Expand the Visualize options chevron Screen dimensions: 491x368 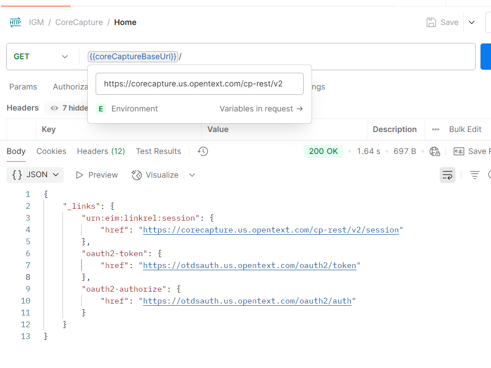click(192, 175)
